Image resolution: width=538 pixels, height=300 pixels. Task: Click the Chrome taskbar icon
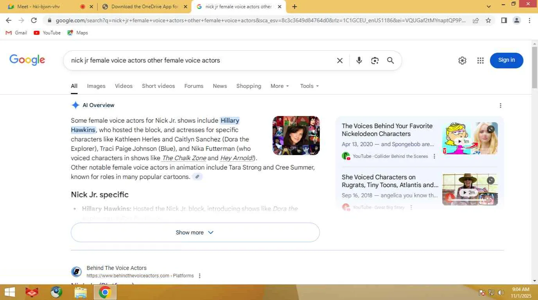105,292
